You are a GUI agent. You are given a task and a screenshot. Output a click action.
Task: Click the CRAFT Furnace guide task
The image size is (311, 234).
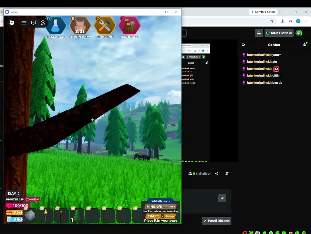pyautogui.click(x=161, y=216)
